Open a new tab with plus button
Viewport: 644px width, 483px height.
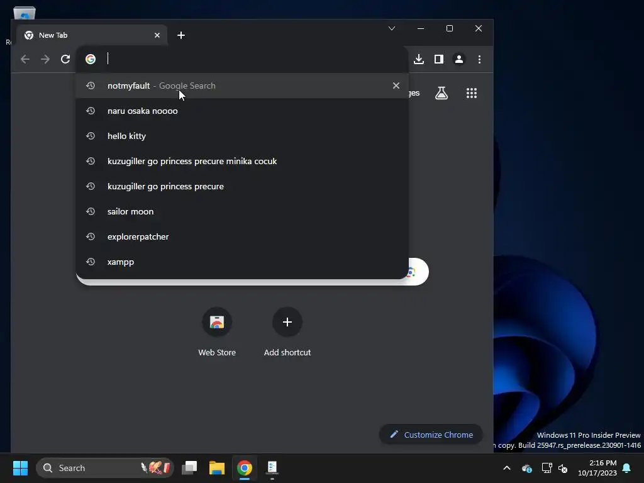[x=180, y=35]
